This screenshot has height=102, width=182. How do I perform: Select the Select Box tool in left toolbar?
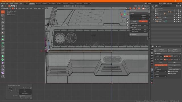coord(3,12)
